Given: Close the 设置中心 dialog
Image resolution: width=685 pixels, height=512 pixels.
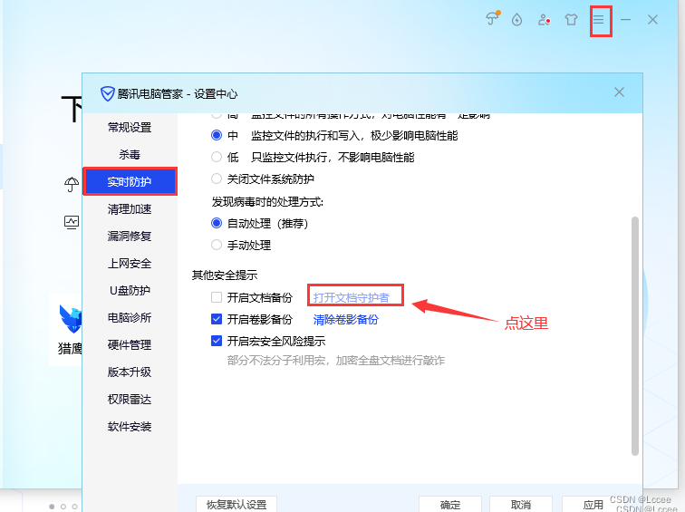Looking at the screenshot, I should (619, 92).
